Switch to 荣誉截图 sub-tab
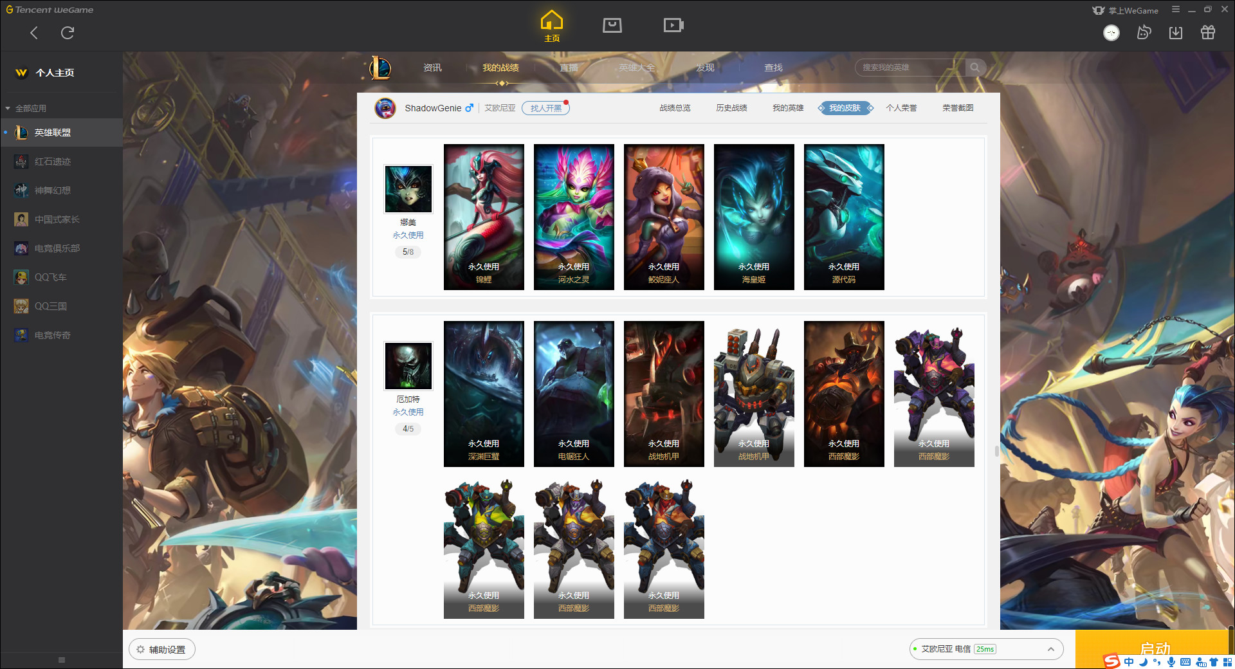Viewport: 1235px width, 669px height. pos(958,108)
